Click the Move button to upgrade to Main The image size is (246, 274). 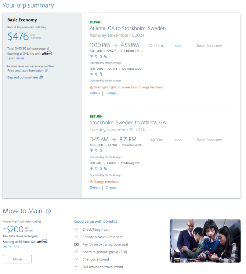(17, 259)
